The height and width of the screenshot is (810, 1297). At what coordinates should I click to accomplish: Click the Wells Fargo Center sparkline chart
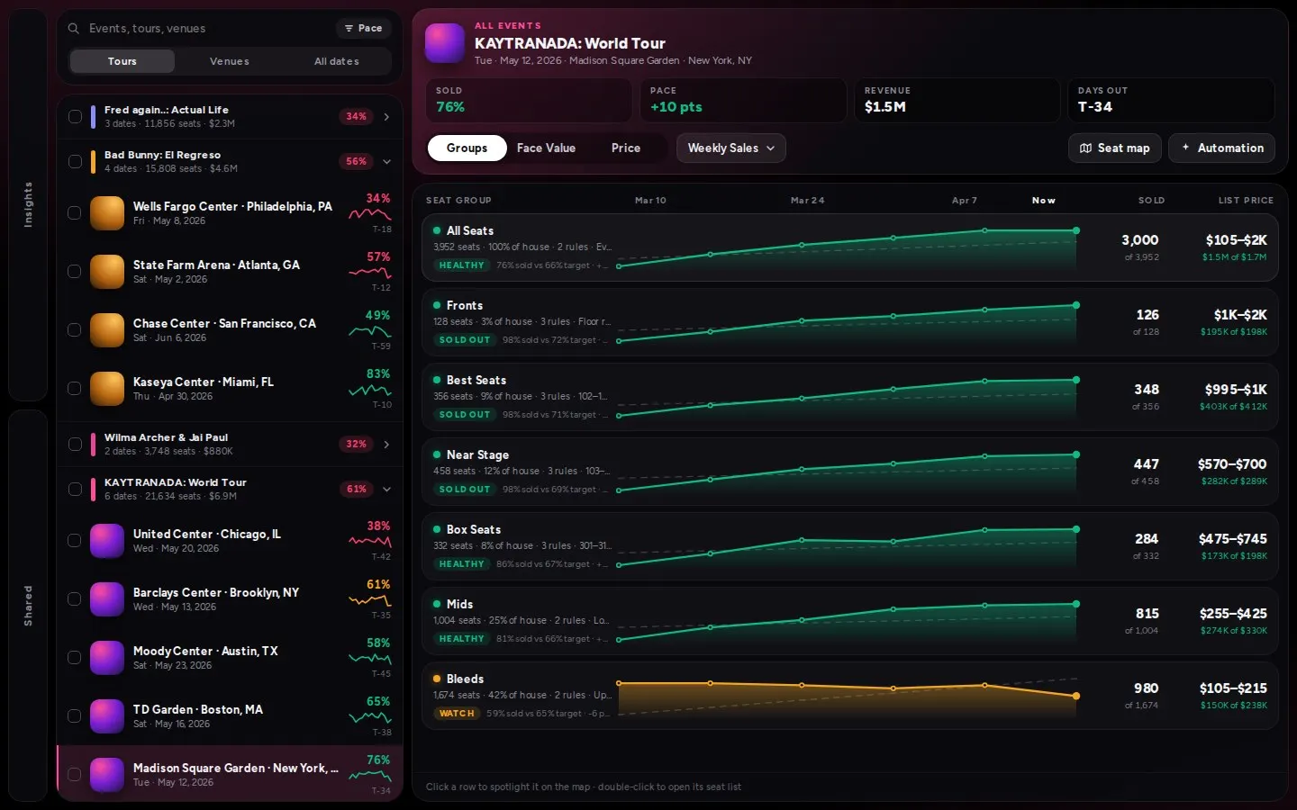tap(370, 214)
